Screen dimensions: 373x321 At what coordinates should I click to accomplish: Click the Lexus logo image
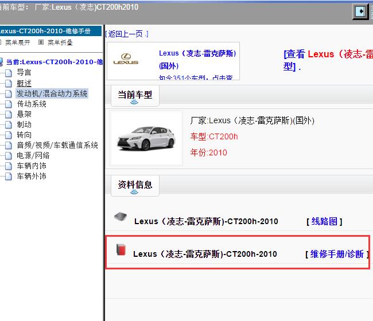tap(126, 59)
